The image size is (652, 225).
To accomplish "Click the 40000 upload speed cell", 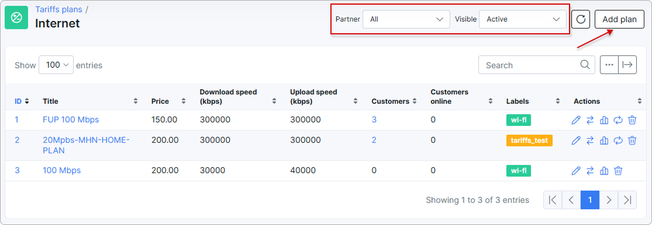I will (x=303, y=170).
